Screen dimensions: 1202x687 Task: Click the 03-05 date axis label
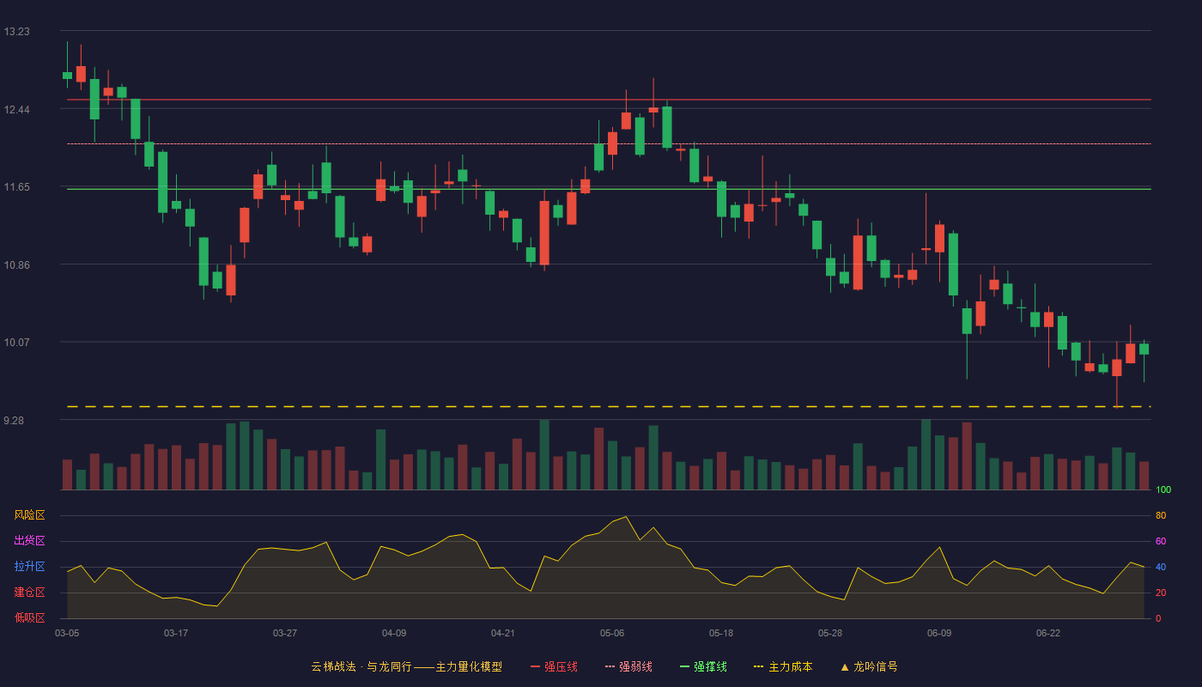pyautogui.click(x=67, y=633)
